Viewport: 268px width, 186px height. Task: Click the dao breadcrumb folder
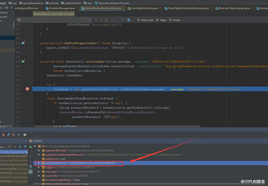[x=88, y=3]
